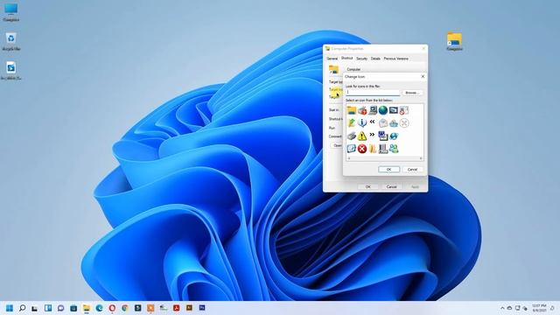This screenshot has width=560, height=315.
Task: Open File Explorer from the taskbar
Action: (87, 308)
